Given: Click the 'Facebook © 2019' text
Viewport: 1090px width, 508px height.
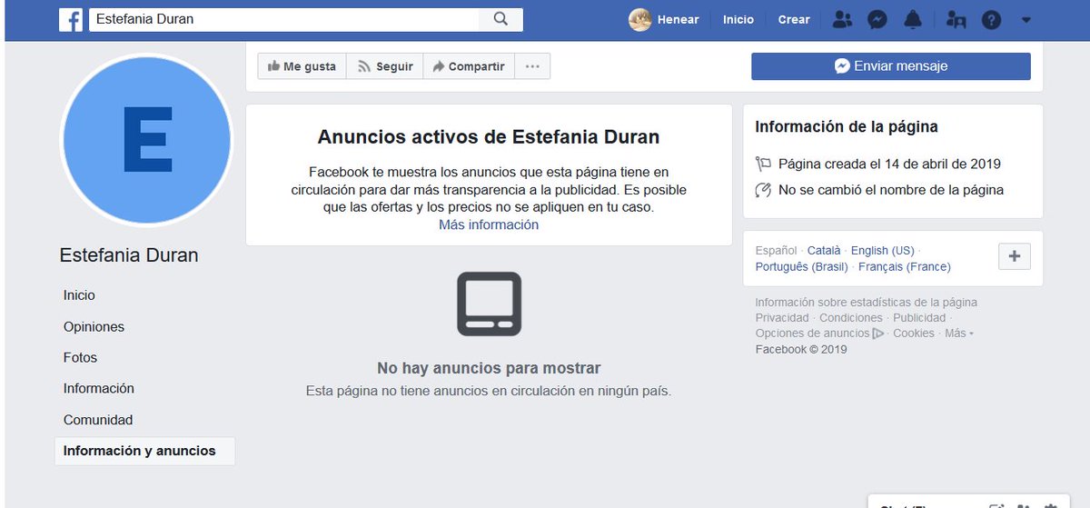Looking at the screenshot, I should tap(801, 349).
